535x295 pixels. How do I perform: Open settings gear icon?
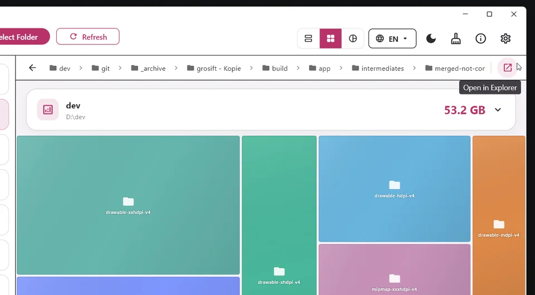[505, 38]
